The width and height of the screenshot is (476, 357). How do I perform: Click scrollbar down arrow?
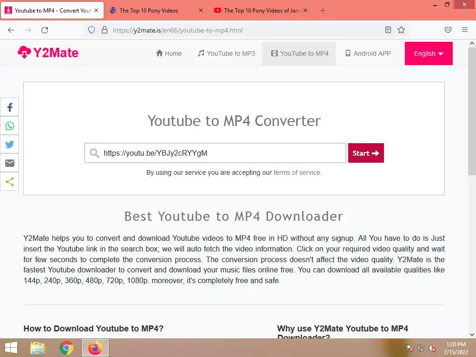coord(472,335)
